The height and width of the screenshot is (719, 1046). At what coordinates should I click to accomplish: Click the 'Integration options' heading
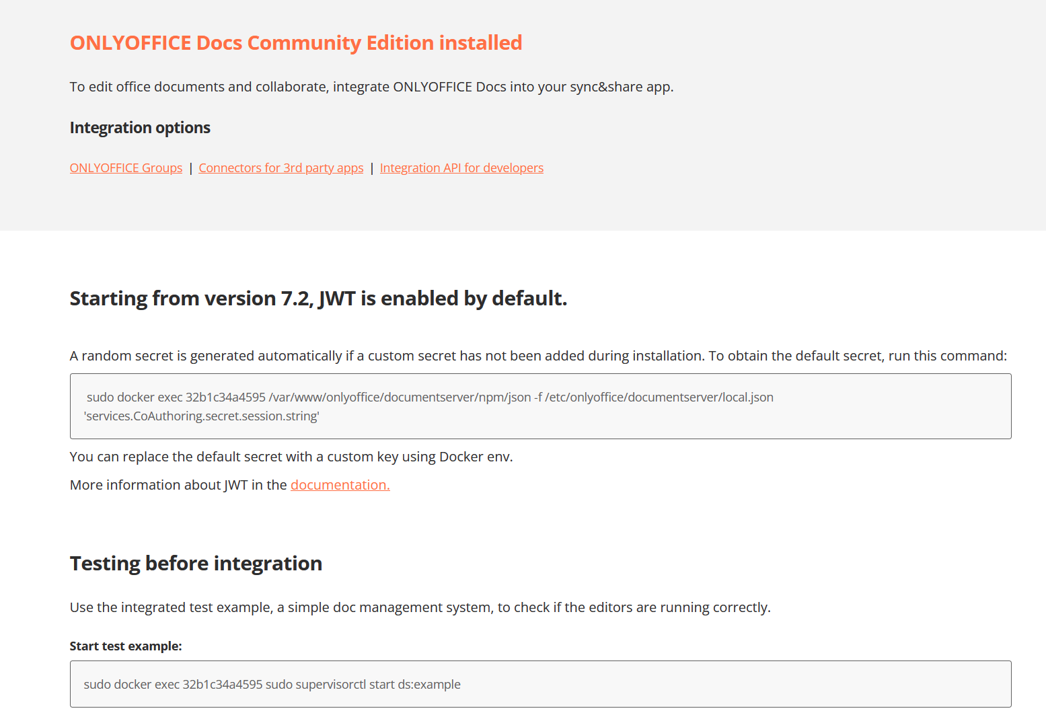pos(140,128)
